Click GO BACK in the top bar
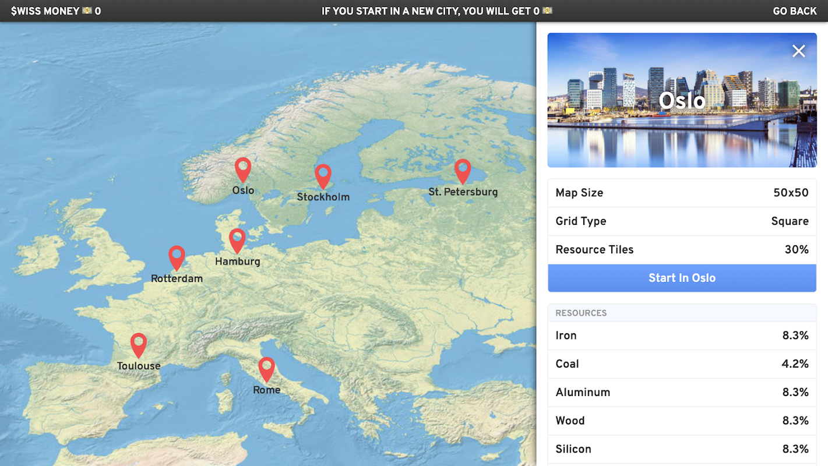 point(795,11)
